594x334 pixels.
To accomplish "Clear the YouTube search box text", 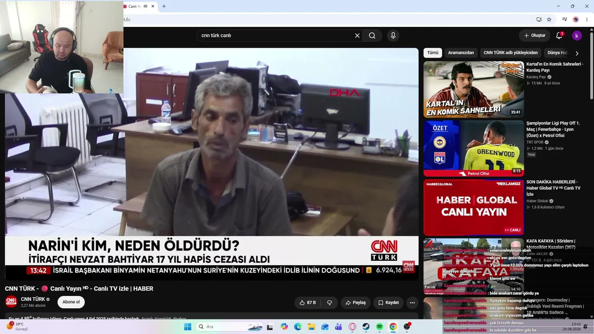I will (x=357, y=36).
